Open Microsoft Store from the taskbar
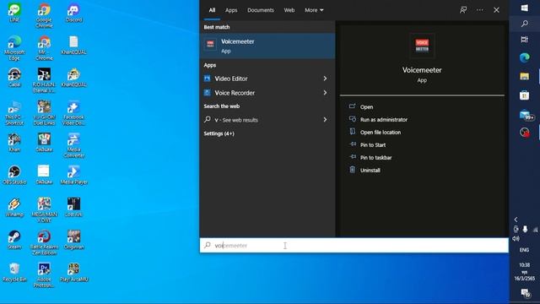This screenshot has width=540, height=304. click(525, 95)
